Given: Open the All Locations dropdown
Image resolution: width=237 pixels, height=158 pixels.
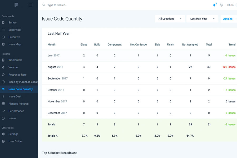Looking at the screenshot, I should point(170,19).
